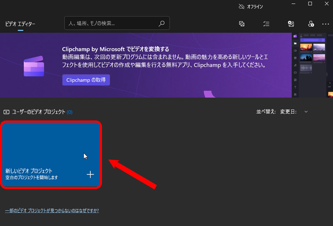Click the magnifier search icon
Viewport: 333px width, 226px height.
point(162,24)
